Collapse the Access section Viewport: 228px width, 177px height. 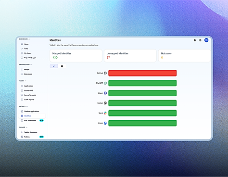click(26, 81)
